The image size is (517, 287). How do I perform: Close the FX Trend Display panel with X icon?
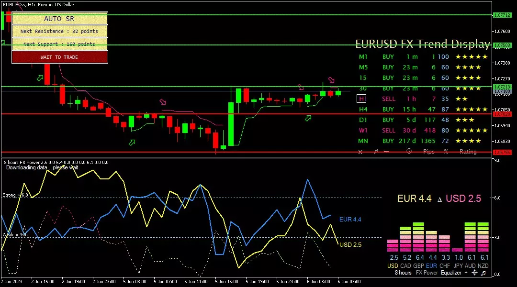[x=360, y=152]
